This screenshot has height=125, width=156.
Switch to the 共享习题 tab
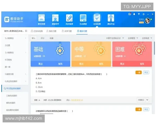click(x=67, y=31)
